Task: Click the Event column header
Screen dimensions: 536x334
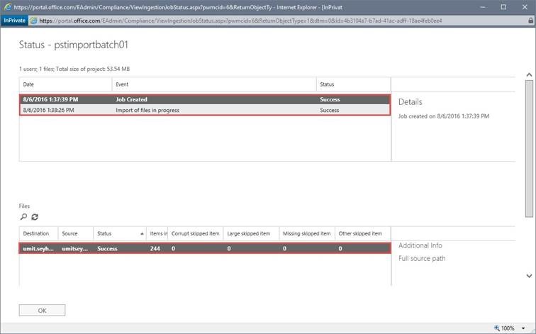Action: [214, 84]
